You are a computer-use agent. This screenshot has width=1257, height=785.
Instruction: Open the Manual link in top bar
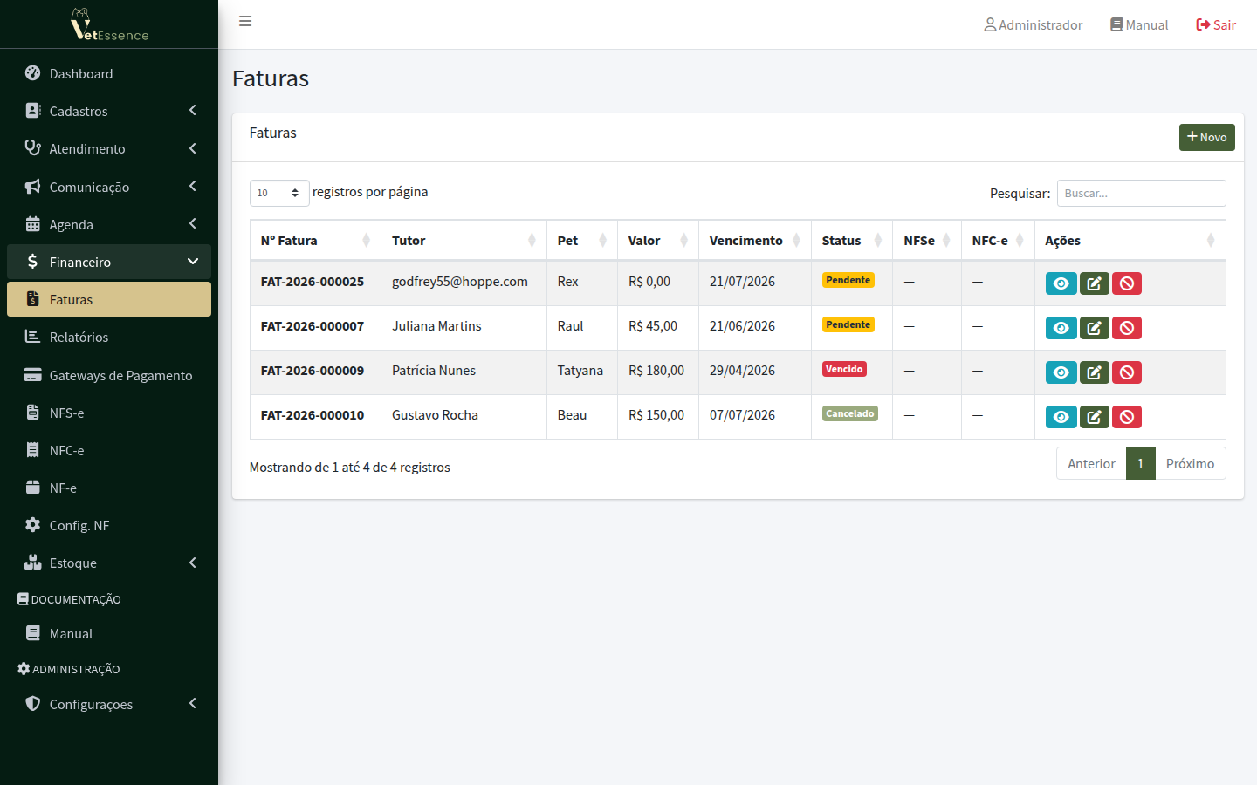(x=1139, y=24)
